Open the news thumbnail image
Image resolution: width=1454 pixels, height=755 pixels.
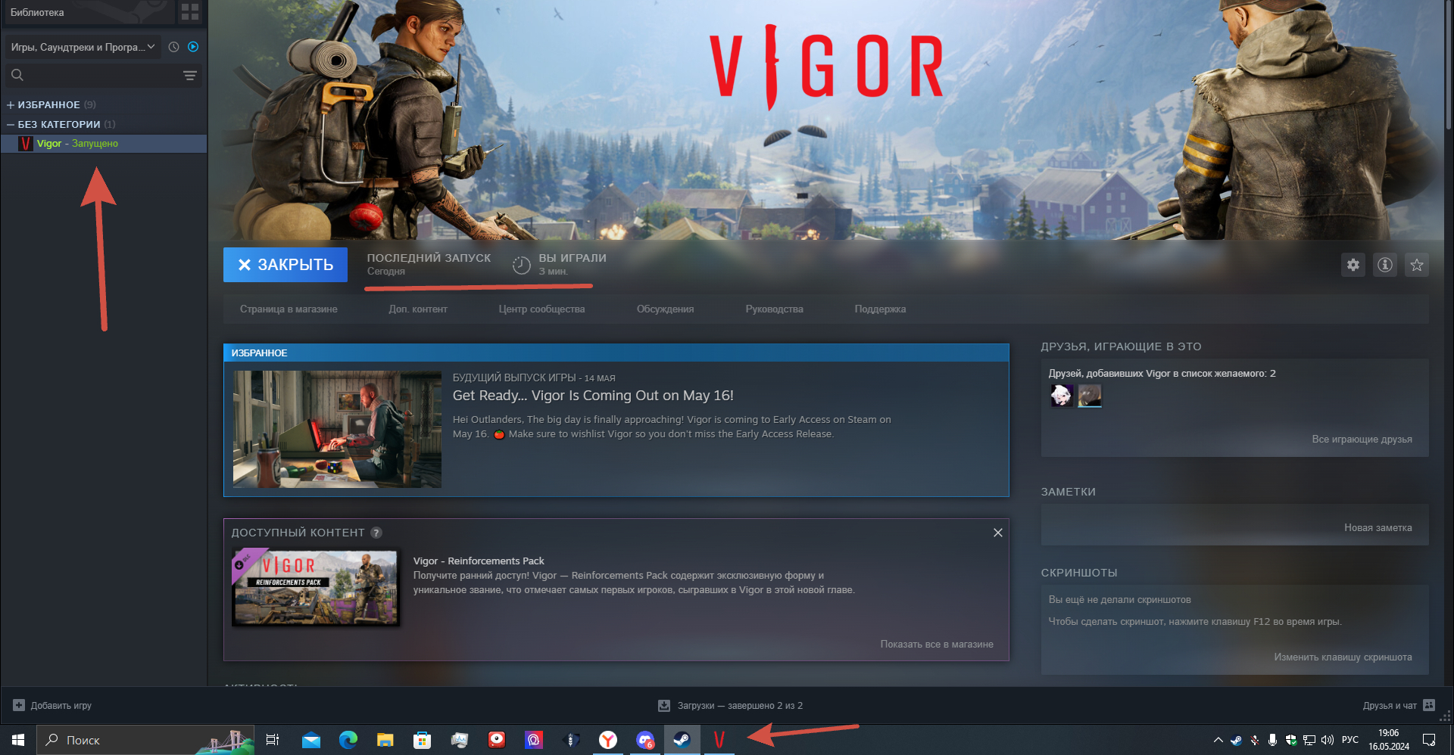pyautogui.click(x=337, y=429)
